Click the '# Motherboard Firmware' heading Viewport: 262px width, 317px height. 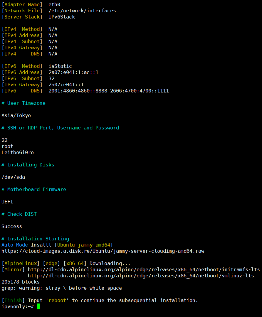[x=34, y=189]
